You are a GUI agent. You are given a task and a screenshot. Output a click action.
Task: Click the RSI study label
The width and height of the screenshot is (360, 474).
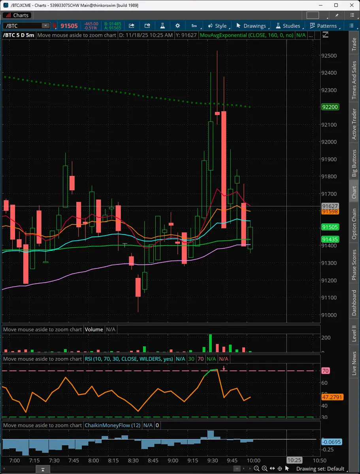[x=129, y=359]
